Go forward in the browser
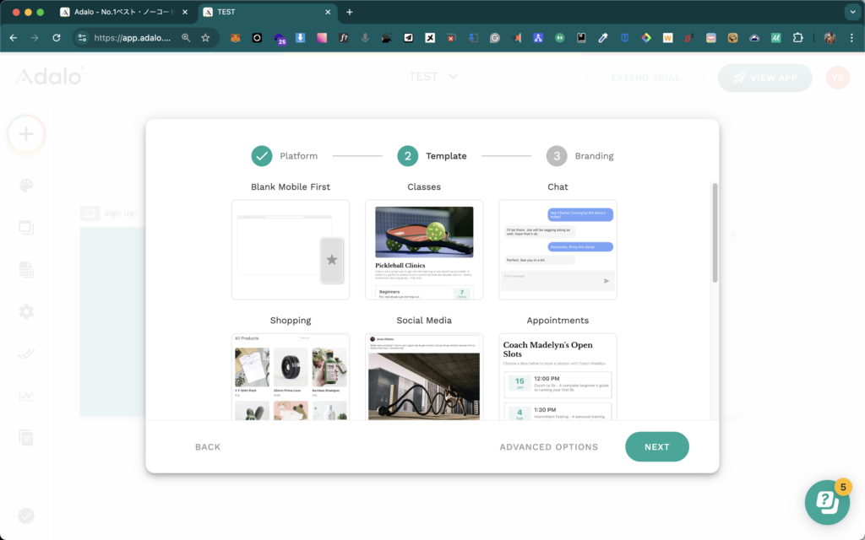The height and width of the screenshot is (540, 865). pos(35,38)
